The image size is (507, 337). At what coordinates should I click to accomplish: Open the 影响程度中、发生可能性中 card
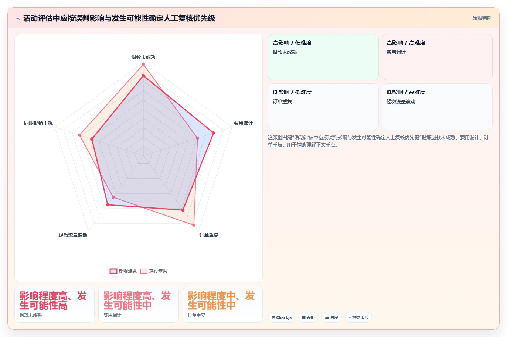[x=222, y=304]
